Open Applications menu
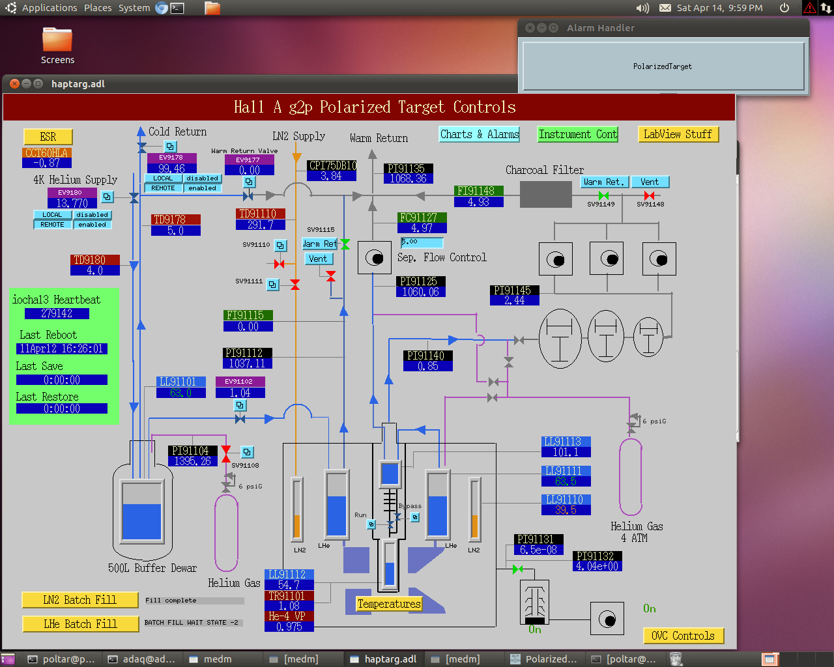This screenshot has height=667, width=834. [50, 8]
